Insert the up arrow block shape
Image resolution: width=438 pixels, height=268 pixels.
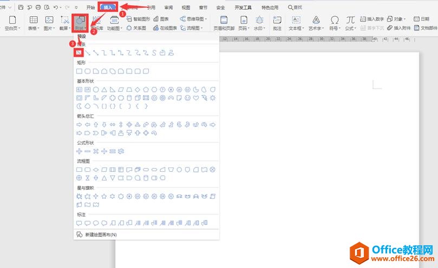(x=96, y=125)
